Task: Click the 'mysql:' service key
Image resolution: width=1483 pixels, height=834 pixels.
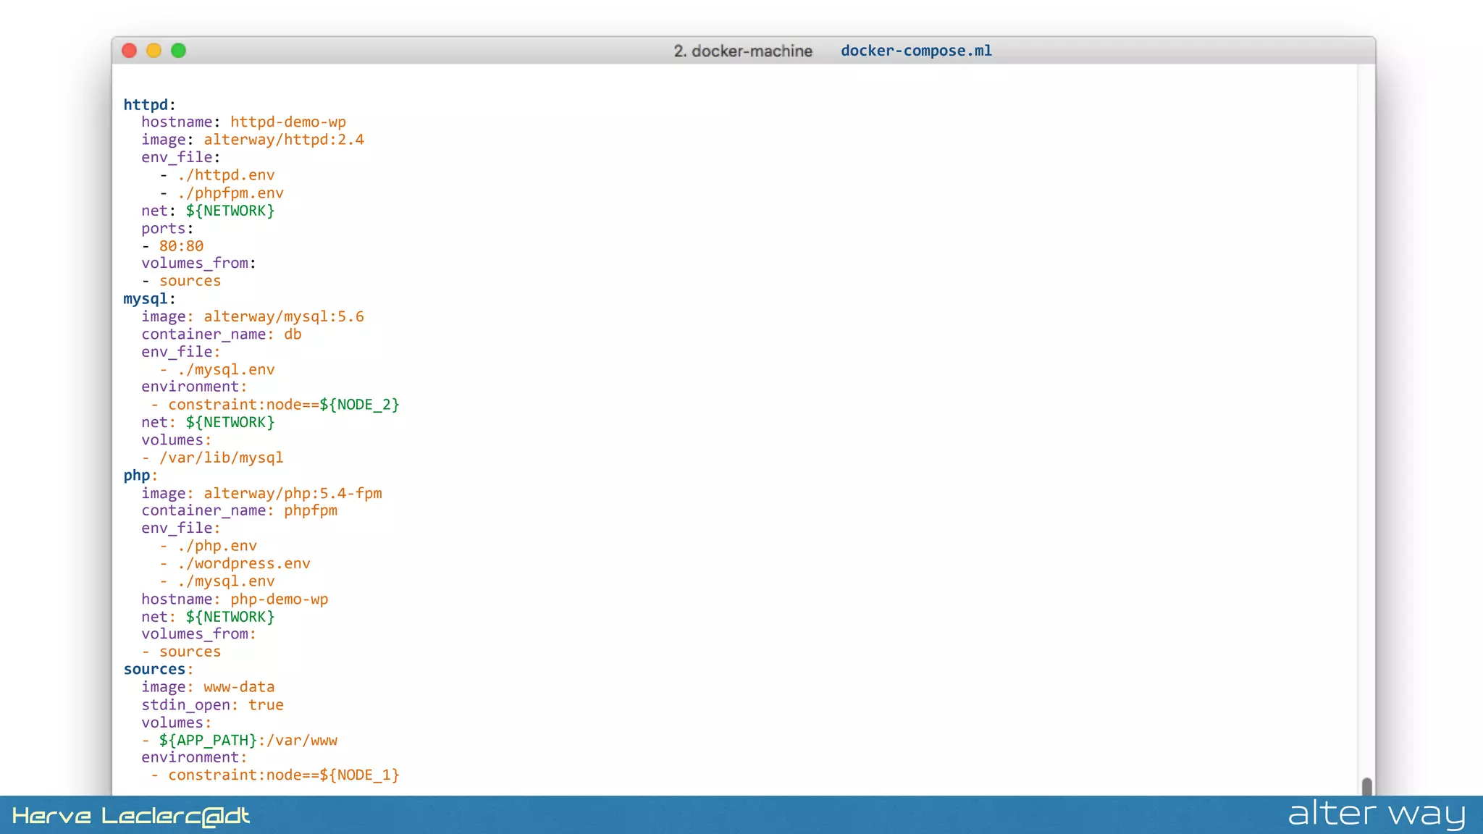Action: coord(149,299)
